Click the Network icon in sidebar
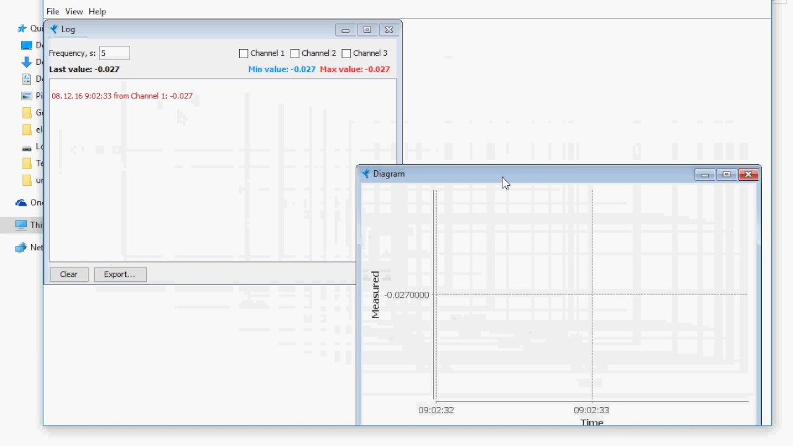793x446 pixels. [x=21, y=247]
